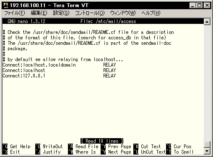This screenshot has height=157, width=213.
Task: Minimize the Tera Term window
Action: pos(193,5)
